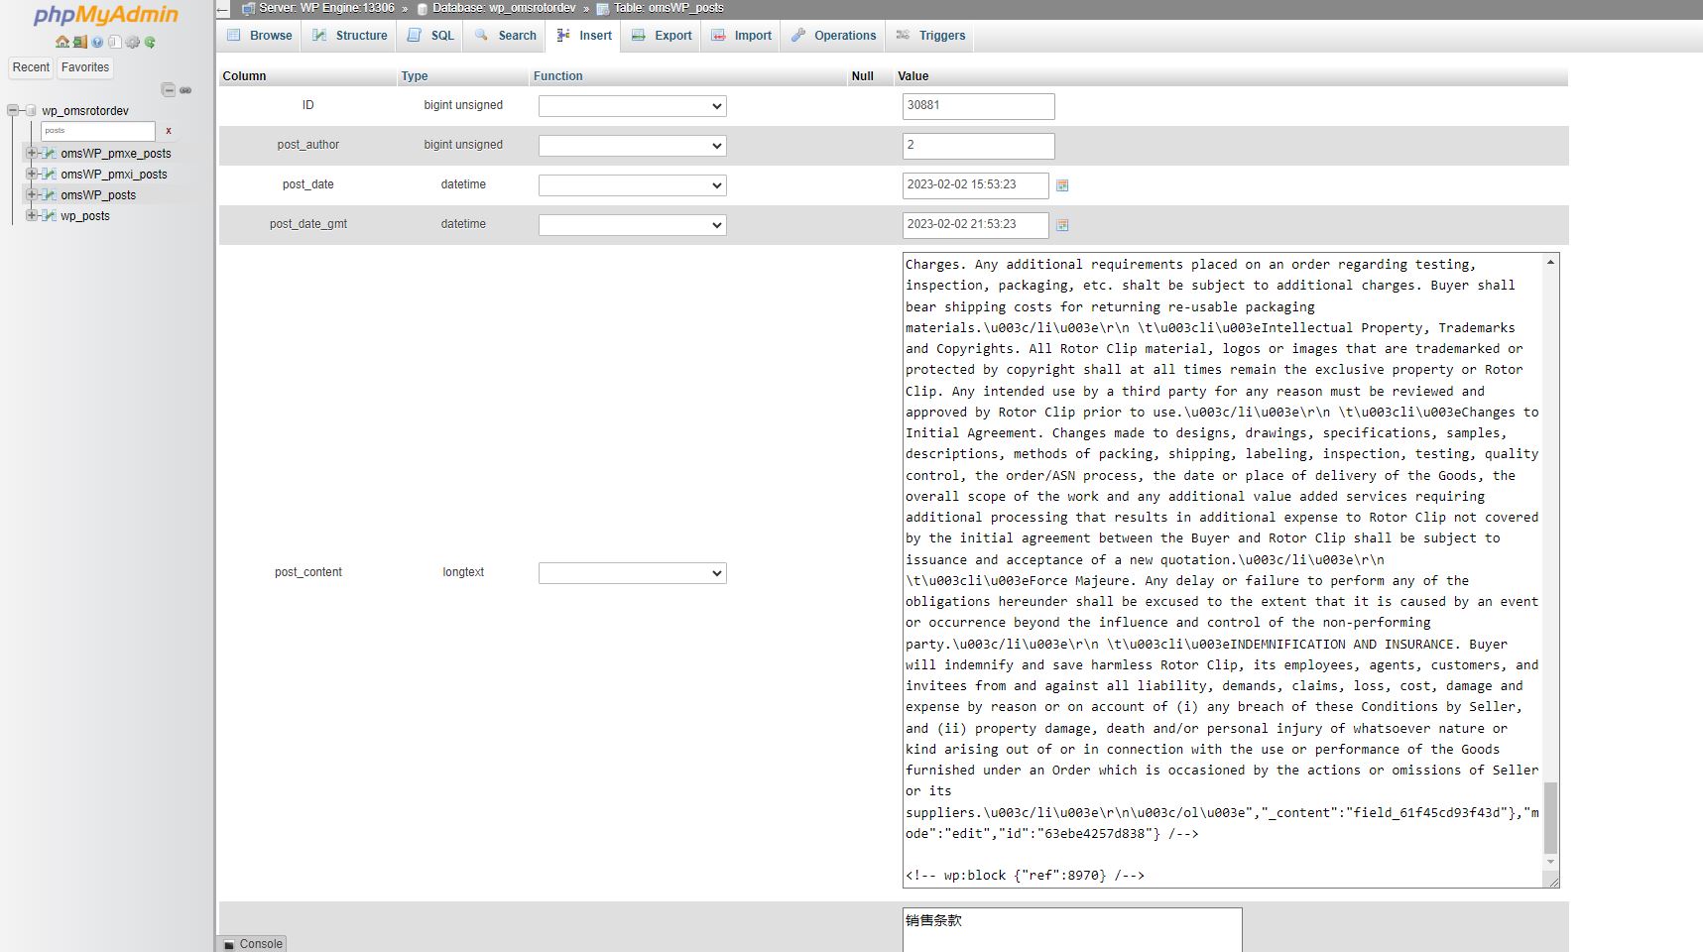Viewport: 1703px width, 952px height.
Task: Click post_content textarea scroll down arrow
Action: 1550,862
